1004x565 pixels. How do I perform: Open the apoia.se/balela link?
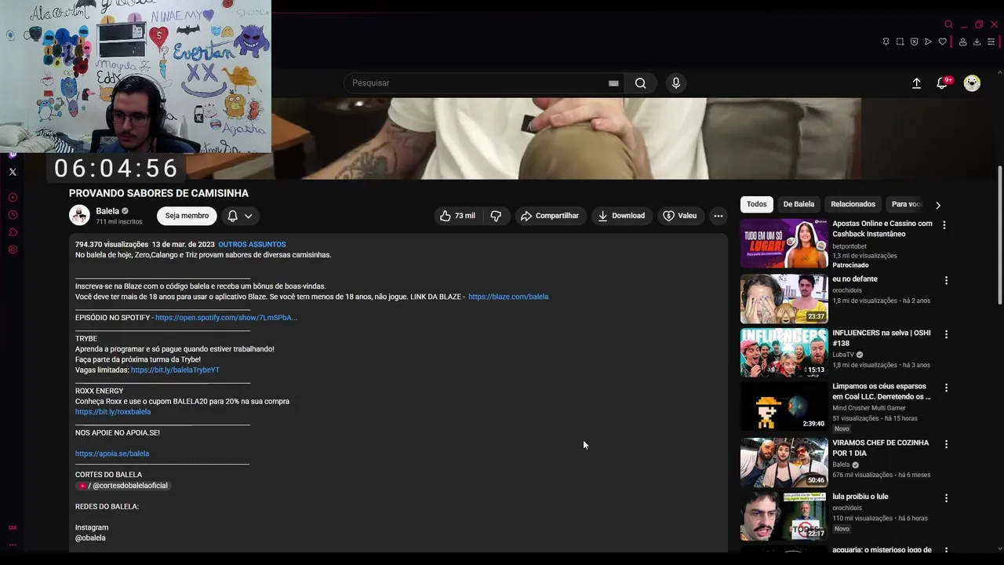coord(112,454)
